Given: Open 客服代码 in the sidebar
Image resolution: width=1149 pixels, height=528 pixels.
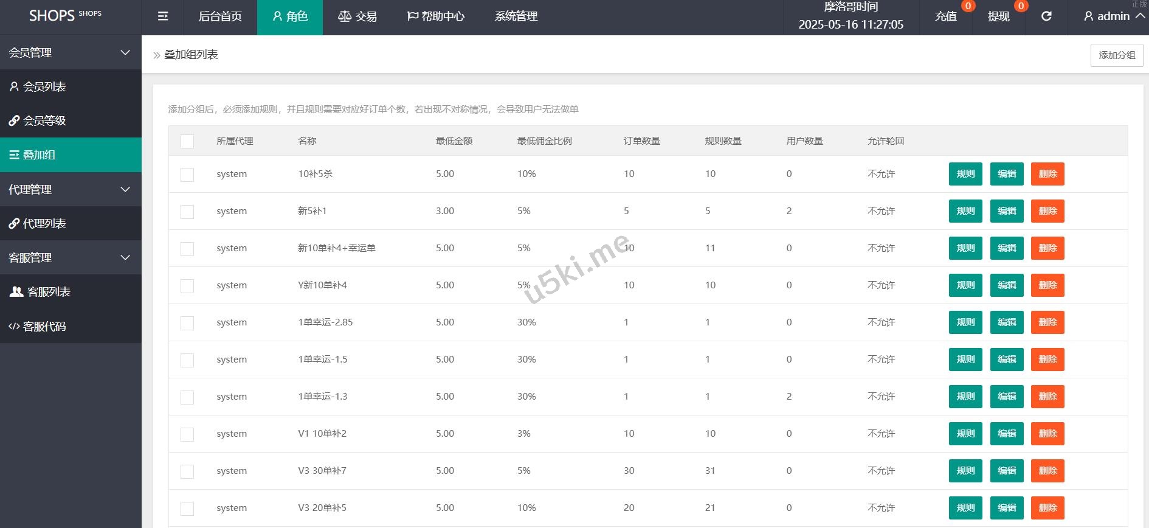Looking at the screenshot, I should click(44, 327).
